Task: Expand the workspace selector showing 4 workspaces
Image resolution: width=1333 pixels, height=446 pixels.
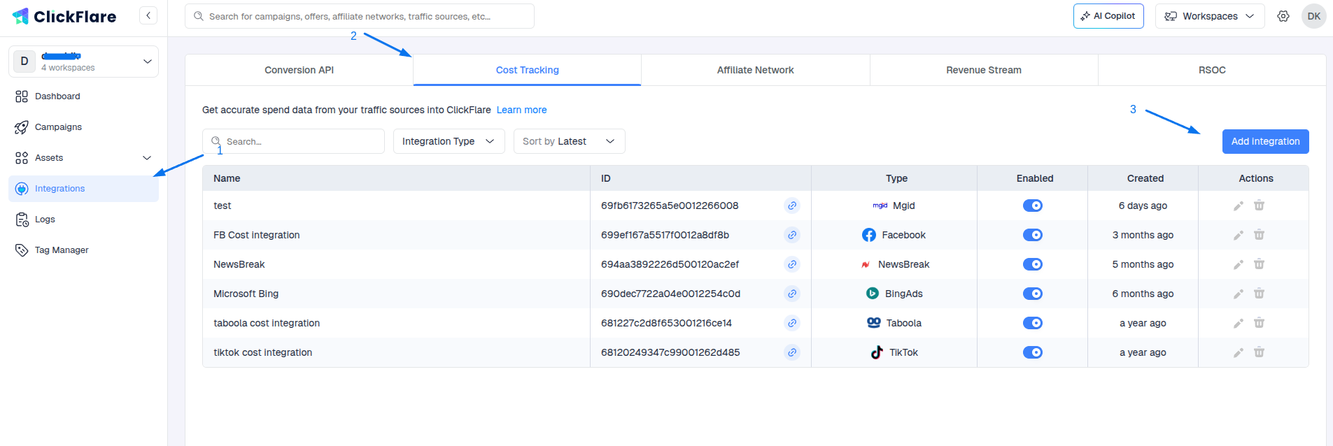Action: pos(83,62)
